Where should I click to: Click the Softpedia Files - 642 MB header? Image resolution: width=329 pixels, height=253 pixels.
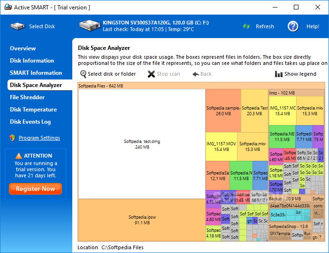[x=201, y=86]
